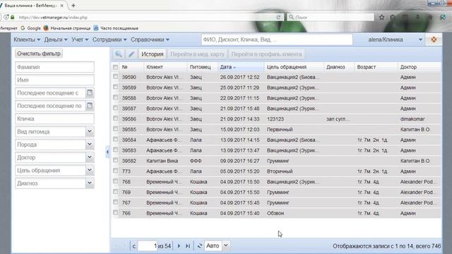Click the global search field ФИО, Дисконт
The image size is (452, 254).
pyautogui.click(x=277, y=40)
